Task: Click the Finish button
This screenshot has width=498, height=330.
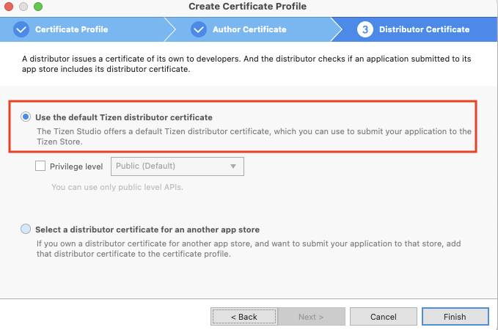Action: pyautogui.click(x=455, y=317)
